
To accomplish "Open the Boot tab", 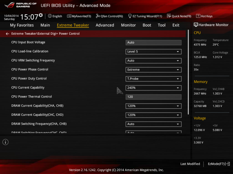I will [147, 25].
